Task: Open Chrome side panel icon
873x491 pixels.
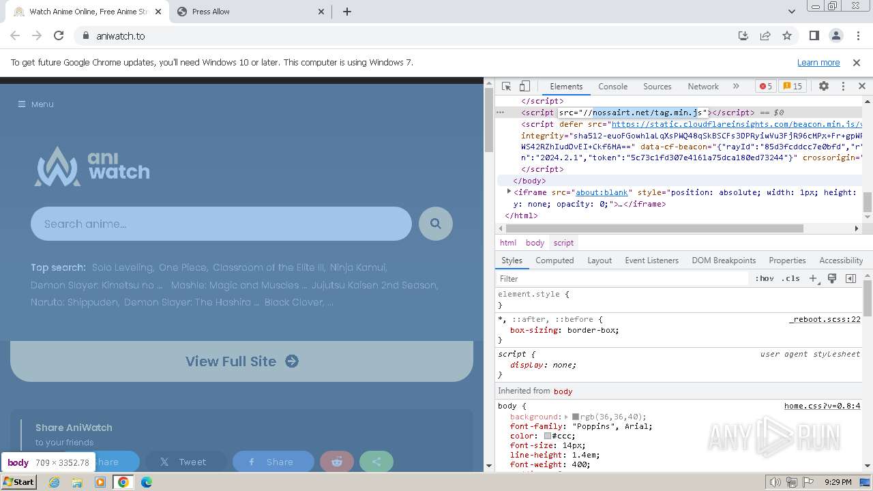Action: click(814, 36)
